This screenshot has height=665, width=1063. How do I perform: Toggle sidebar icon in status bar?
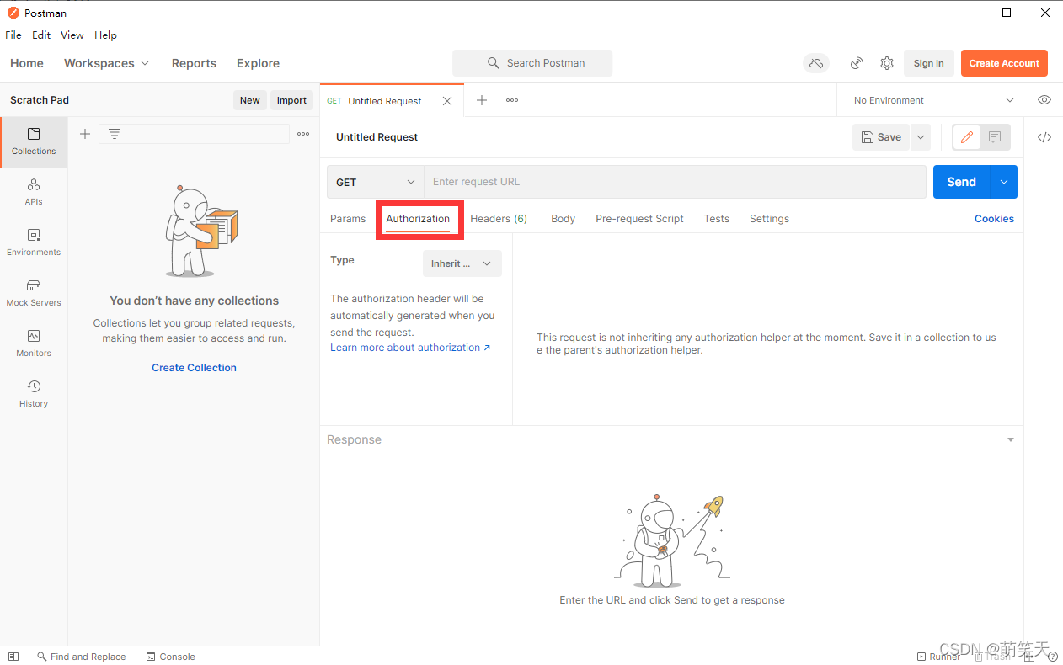point(13,657)
